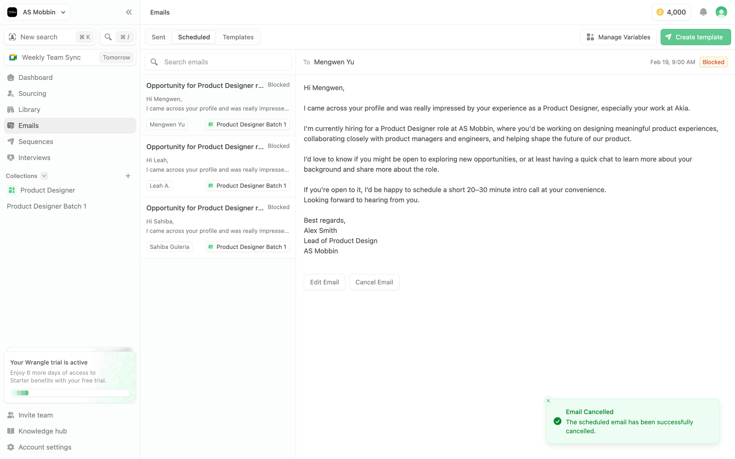Click the Manage Variables button

coord(618,37)
